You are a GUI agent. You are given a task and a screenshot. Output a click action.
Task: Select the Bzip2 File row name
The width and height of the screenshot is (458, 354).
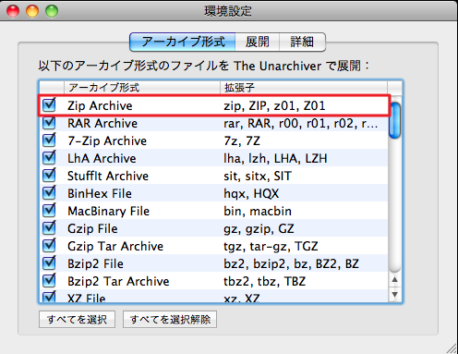point(95,263)
